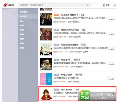Click the search magnifier icon
This screenshot has width=119, height=104.
click(88, 5)
